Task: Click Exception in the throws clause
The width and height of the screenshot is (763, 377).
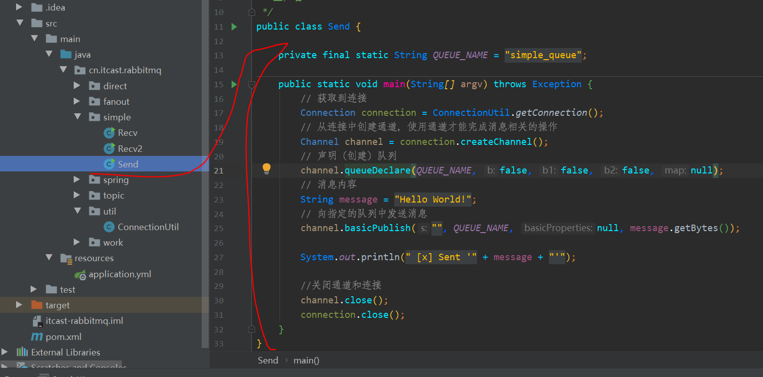Action: coord(557,84)
